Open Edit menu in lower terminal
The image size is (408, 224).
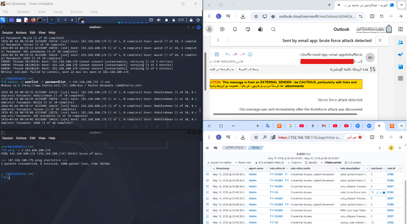(32, 138)
